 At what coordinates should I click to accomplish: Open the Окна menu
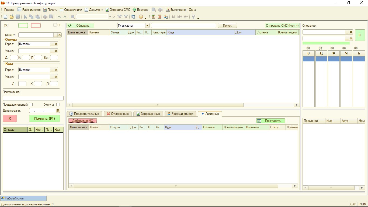pyautogui.click(x=192, y=10)
